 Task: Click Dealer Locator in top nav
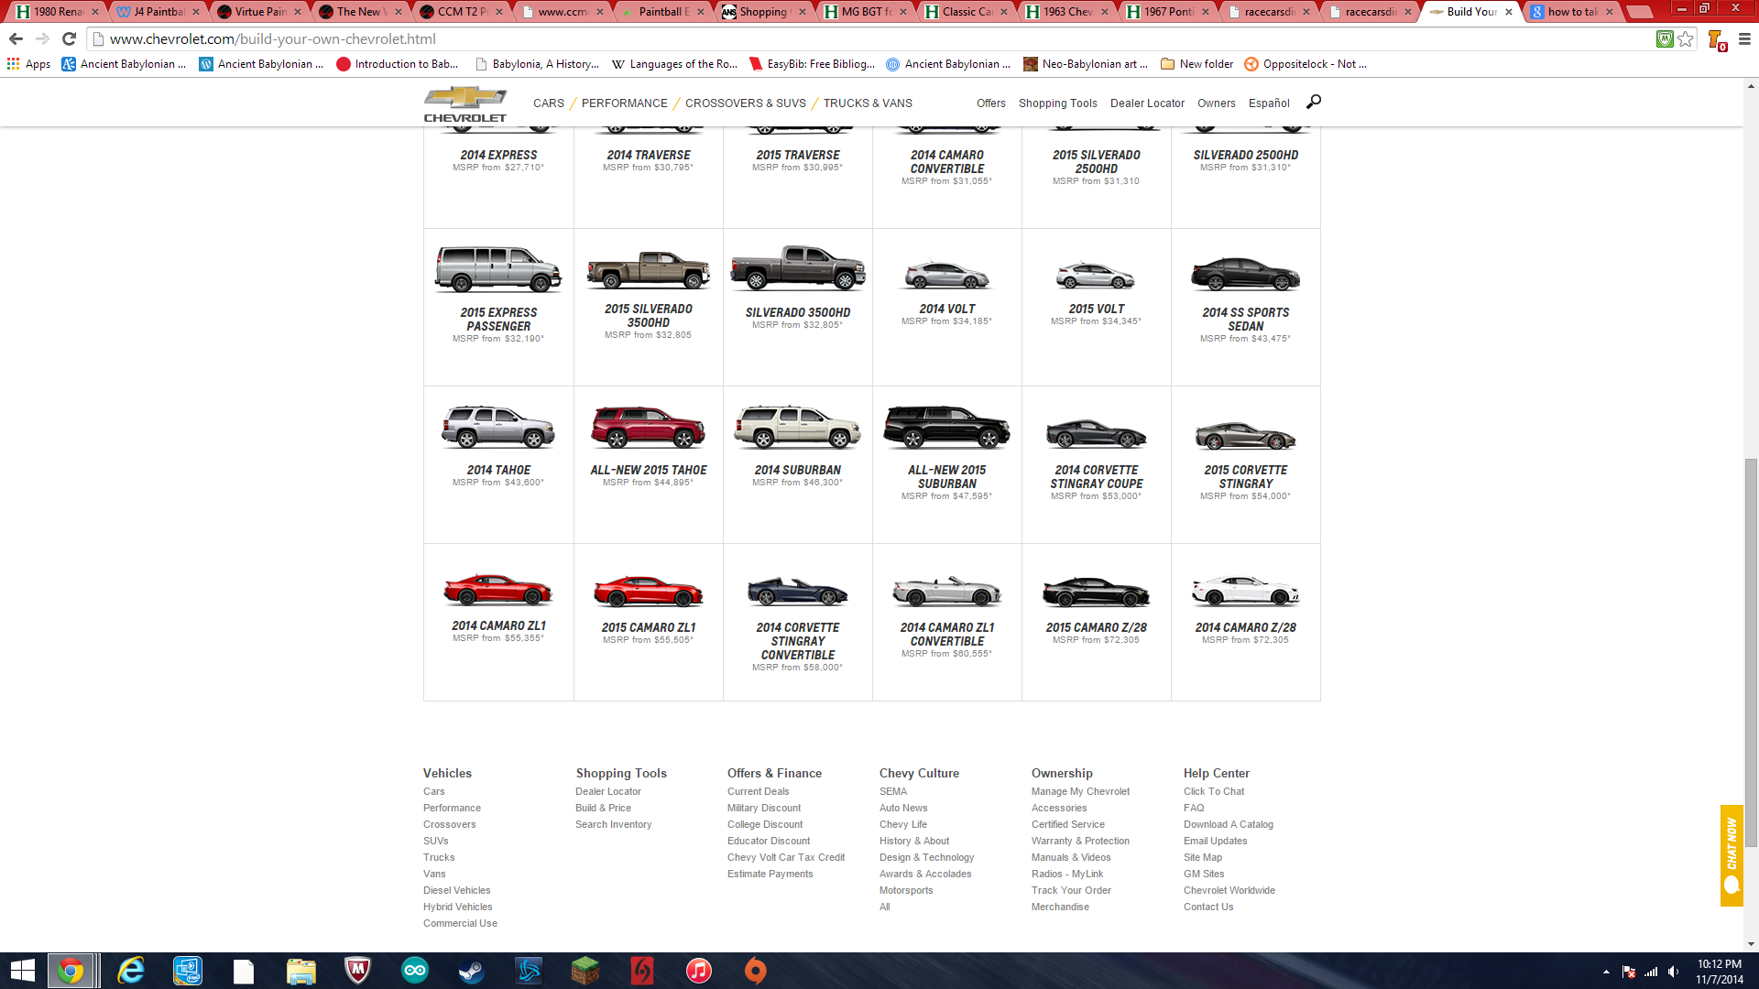tap(1147, 103)
